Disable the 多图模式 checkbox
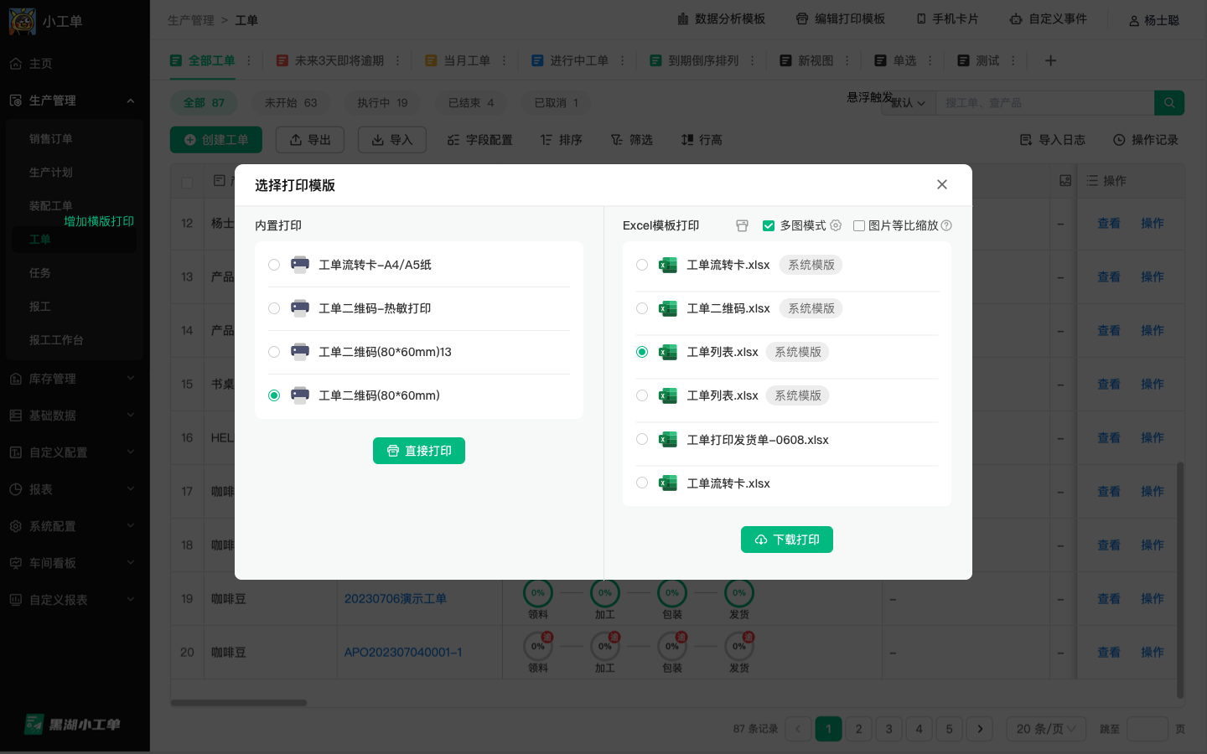1207x754 pixels. [x=769, y=225]
